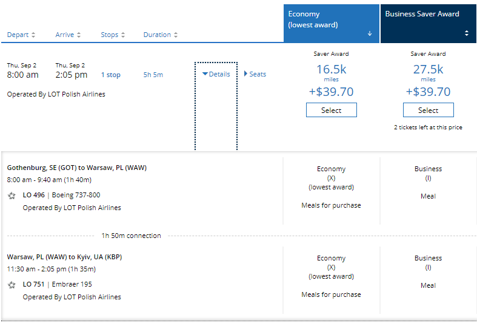Click the 5h 5m duration text

[x=153, y=75]
